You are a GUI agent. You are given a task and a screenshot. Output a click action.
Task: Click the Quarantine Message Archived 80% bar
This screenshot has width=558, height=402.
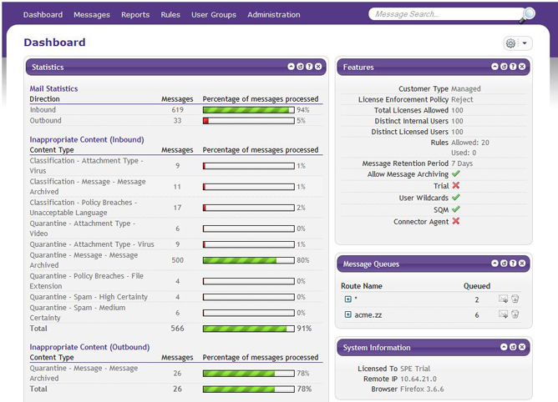click(249, 260)
